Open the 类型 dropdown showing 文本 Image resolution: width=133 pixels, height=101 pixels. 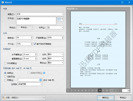[40, 14]
